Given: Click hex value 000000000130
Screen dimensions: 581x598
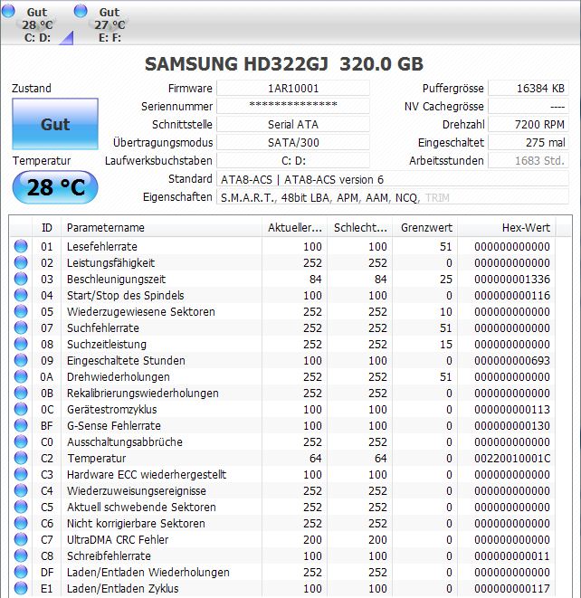Looking at the screenshot, I should tap(512, 425).
